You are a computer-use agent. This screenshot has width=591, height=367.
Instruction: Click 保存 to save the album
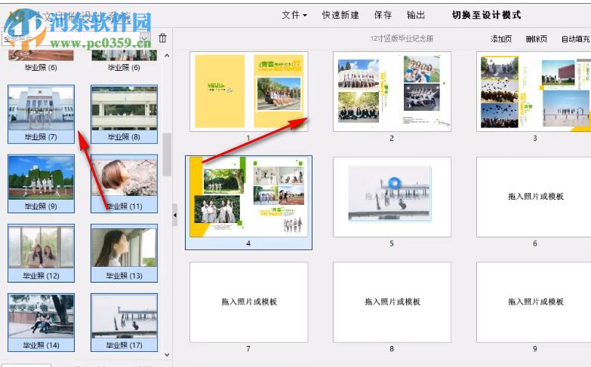point(383,15)
